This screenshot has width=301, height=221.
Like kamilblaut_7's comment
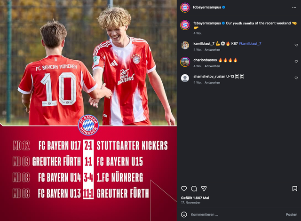coord(296,45)
